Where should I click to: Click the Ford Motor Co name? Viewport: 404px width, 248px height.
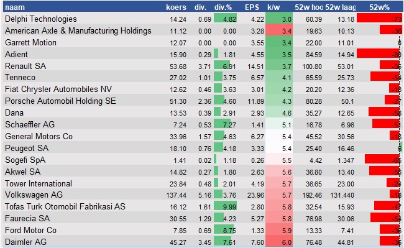click(x=30, y=230)
